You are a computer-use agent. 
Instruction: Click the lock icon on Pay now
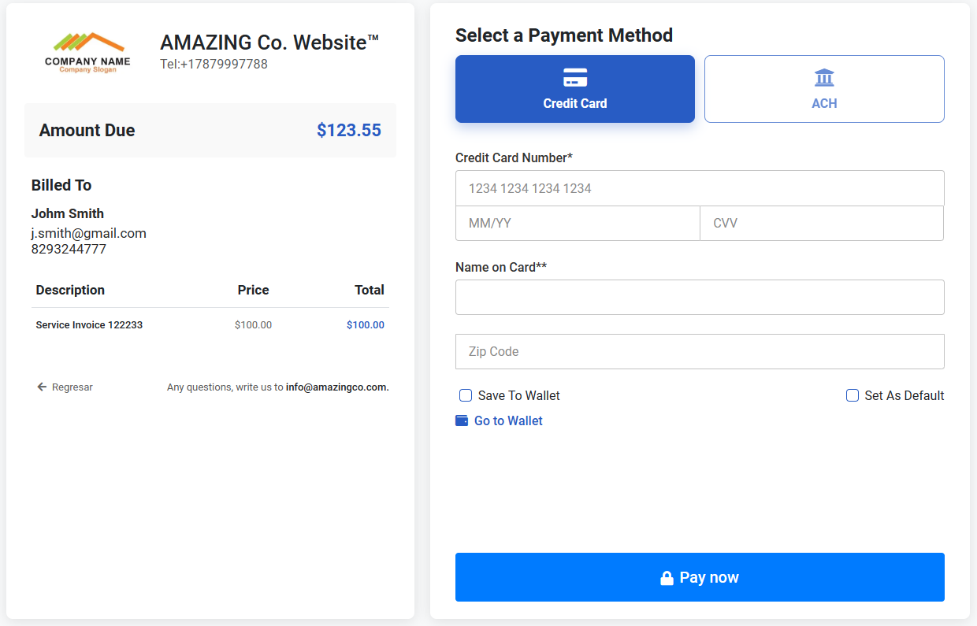pos(667,578)
